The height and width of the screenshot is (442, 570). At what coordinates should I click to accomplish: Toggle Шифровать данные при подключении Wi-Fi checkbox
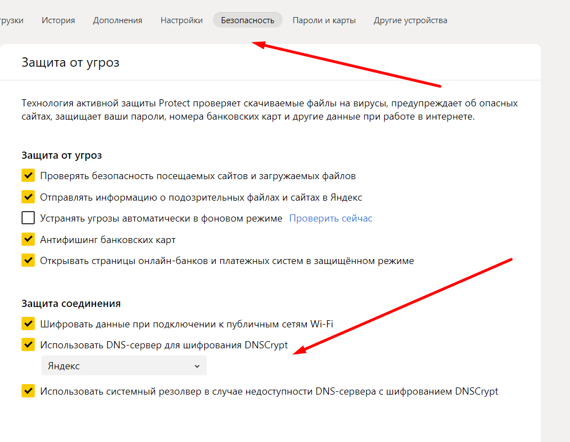point(28,324)
